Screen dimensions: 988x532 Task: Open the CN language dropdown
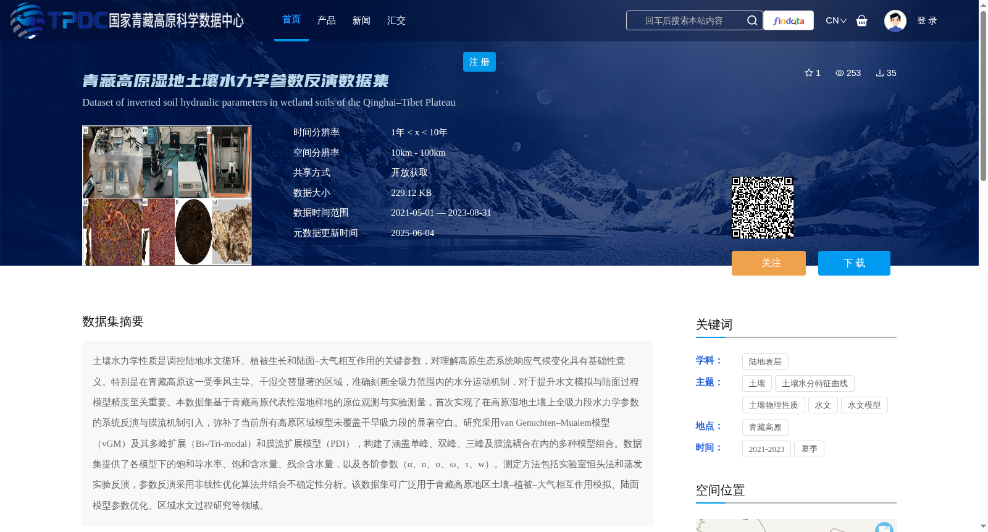point(835,20)
